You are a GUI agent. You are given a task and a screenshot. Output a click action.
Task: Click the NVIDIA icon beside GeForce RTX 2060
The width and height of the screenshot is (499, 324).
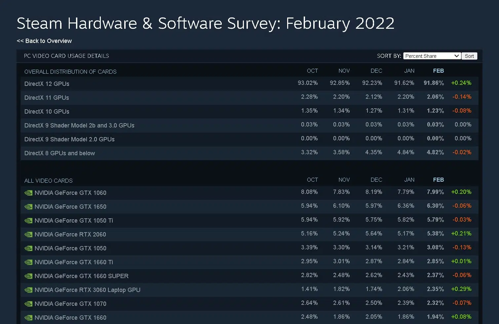tap(28, 234)
